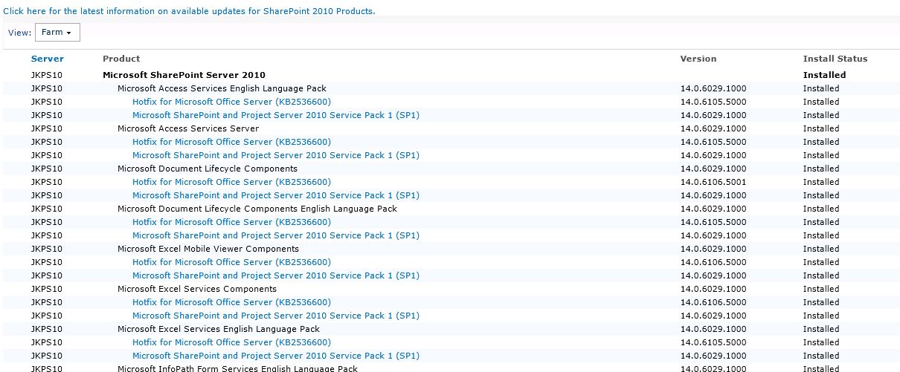Select 'Microsoft InfoPath Form Services English Language Pack' product name
The image size is (900, 372).
click(238, 368)
